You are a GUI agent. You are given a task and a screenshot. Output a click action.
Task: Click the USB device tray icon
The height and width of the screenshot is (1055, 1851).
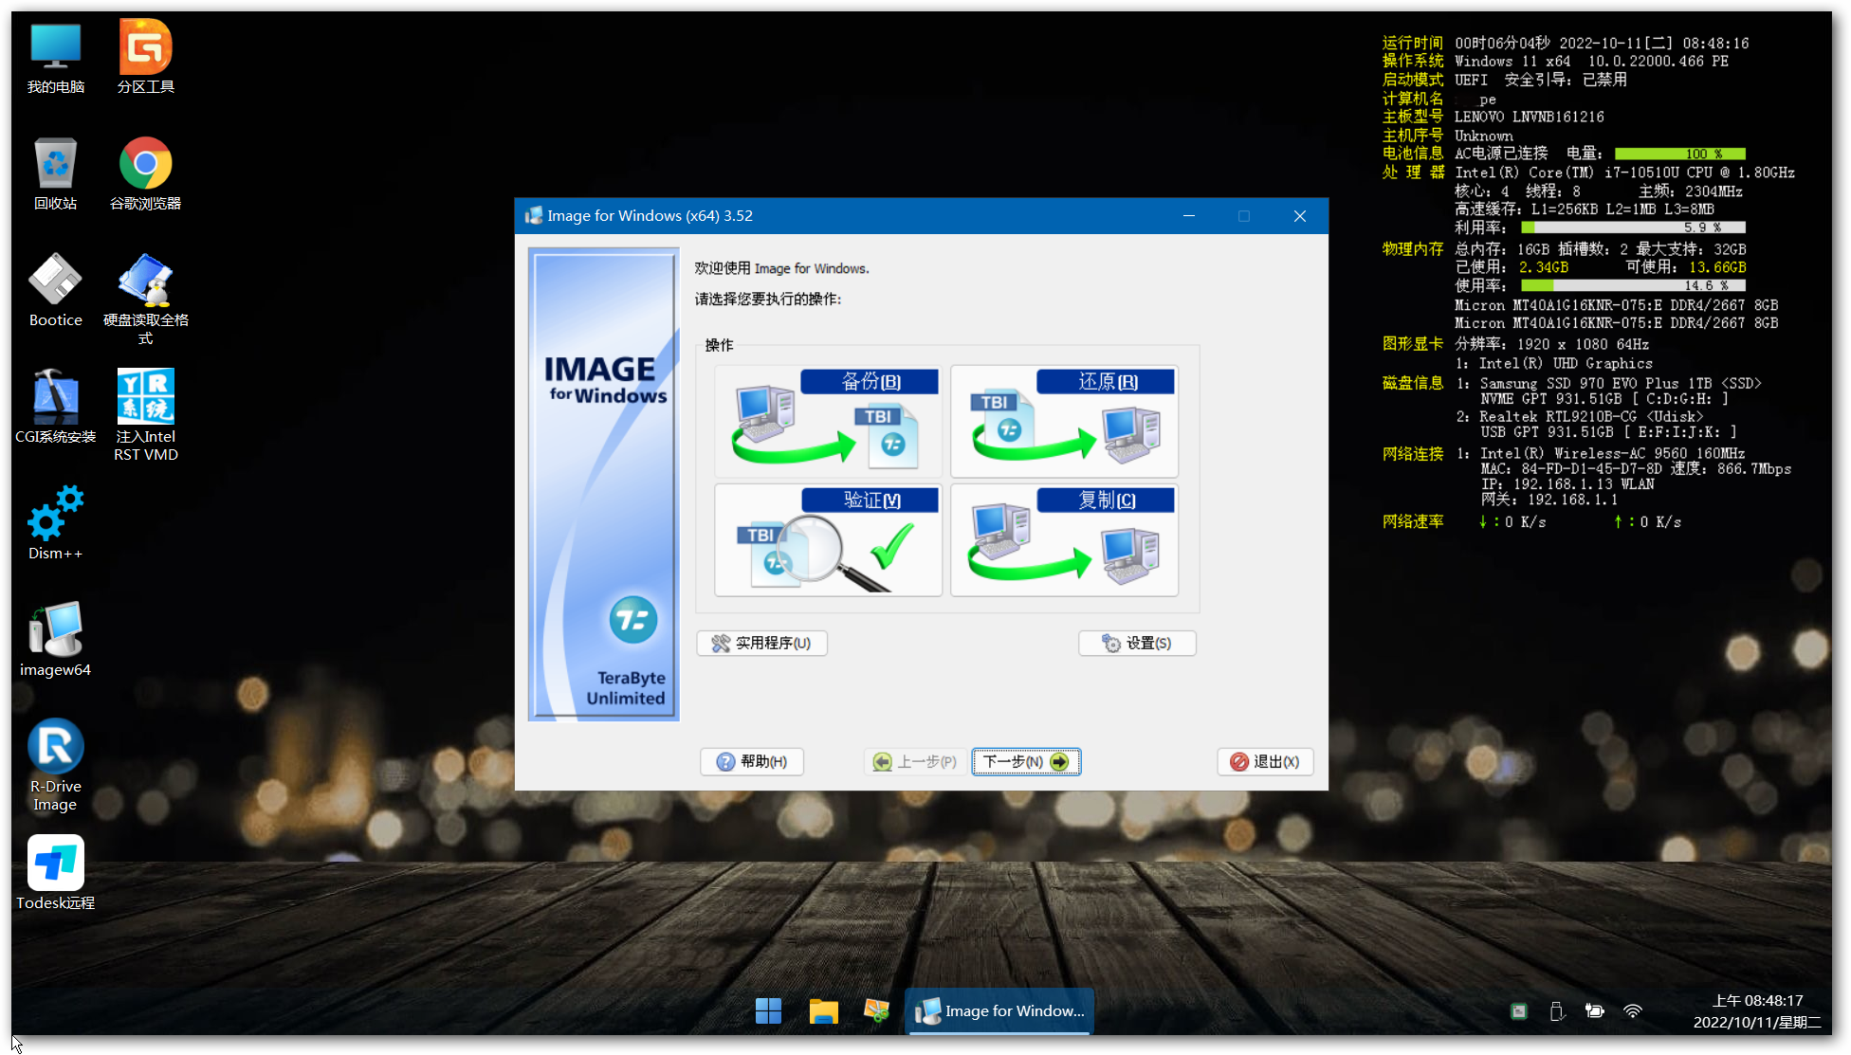[x=1557, y=1011]
